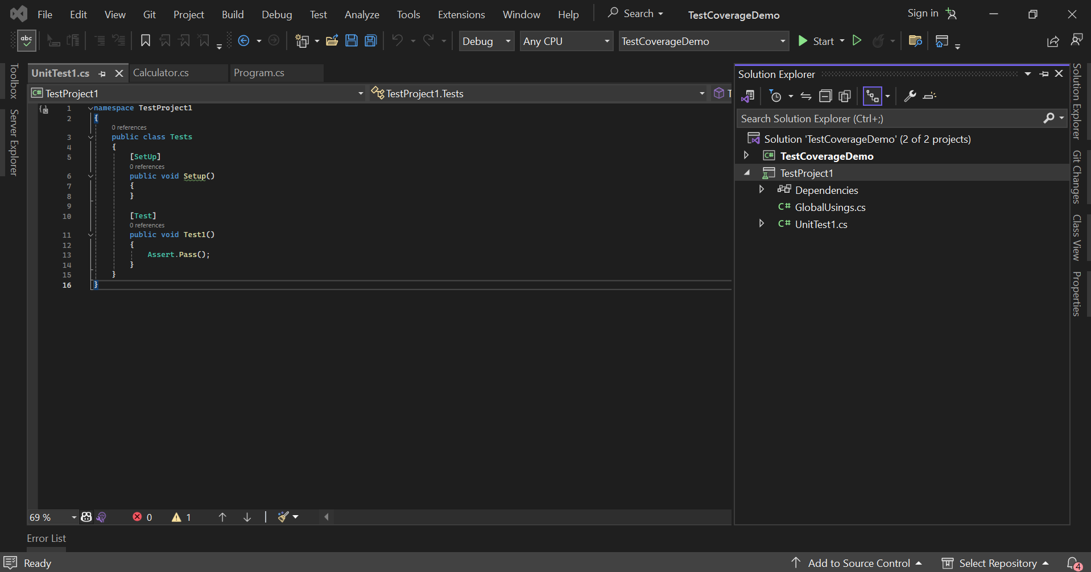Open the Test menu

point(319,14)
